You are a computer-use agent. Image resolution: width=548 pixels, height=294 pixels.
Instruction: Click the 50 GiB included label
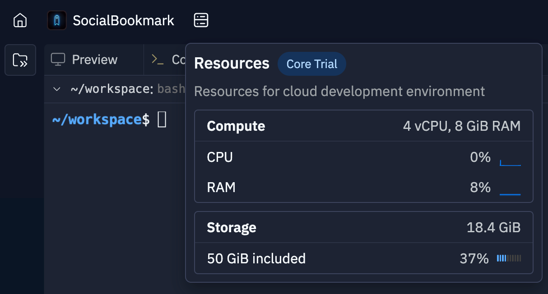(256, 259)
